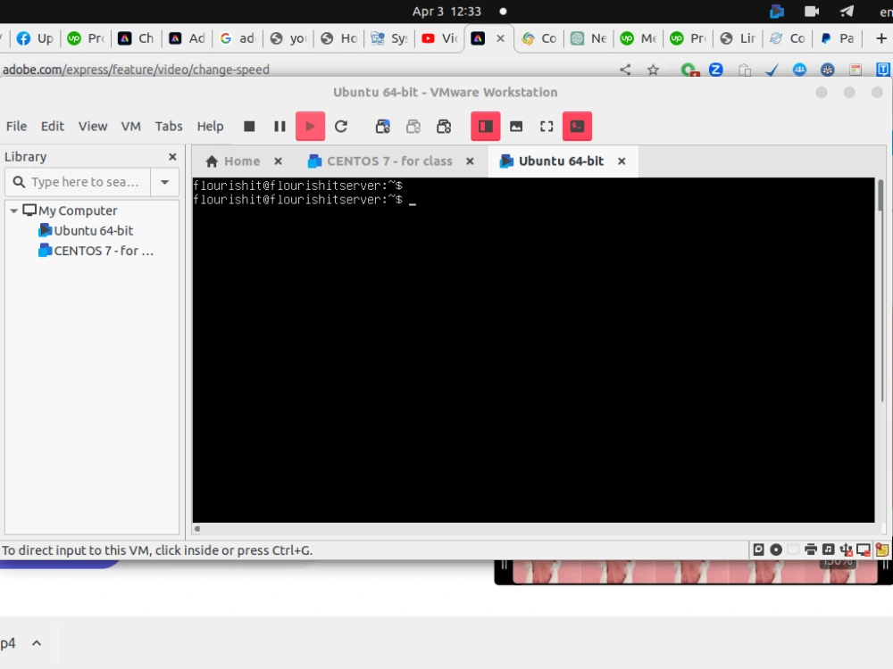This screenshot has height=669, width=893.
Task: Click the USB device icon in status bar
Action: click(845, 549)
